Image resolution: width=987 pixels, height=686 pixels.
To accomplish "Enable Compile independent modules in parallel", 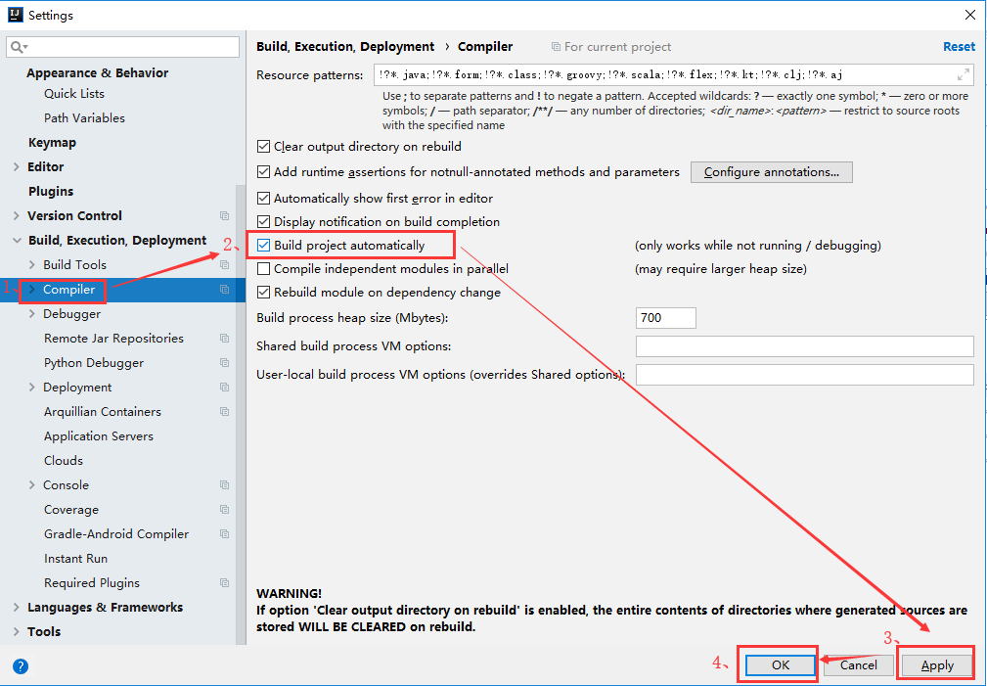I will tap(264, 269).
